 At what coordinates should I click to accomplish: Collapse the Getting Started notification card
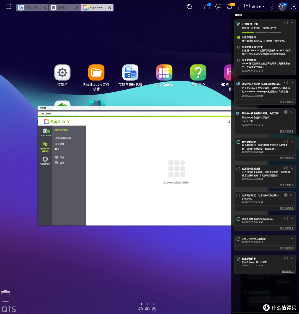click(x=292, y=23)
